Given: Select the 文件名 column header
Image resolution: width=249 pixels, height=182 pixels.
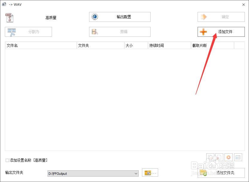Looking at the screenshot, I should click(x=11, y=45).
